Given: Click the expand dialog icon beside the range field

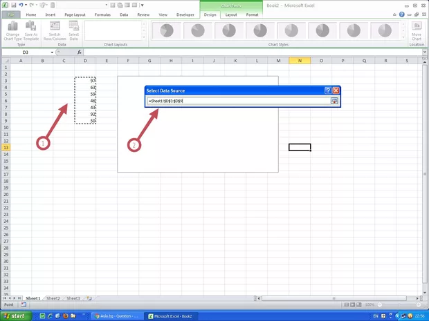Looking at the screenshot, I should (334, 101).
